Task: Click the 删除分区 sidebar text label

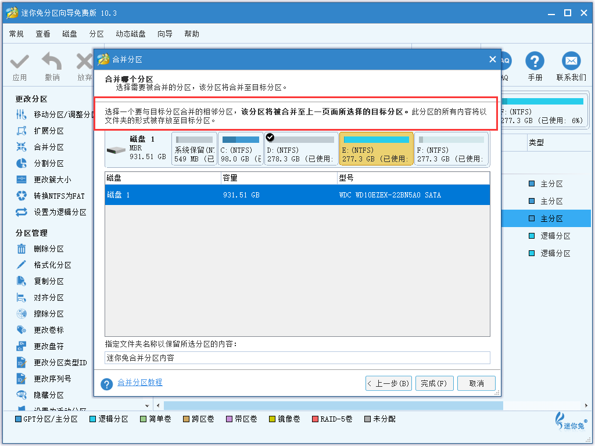Action: tap(49, 249)
